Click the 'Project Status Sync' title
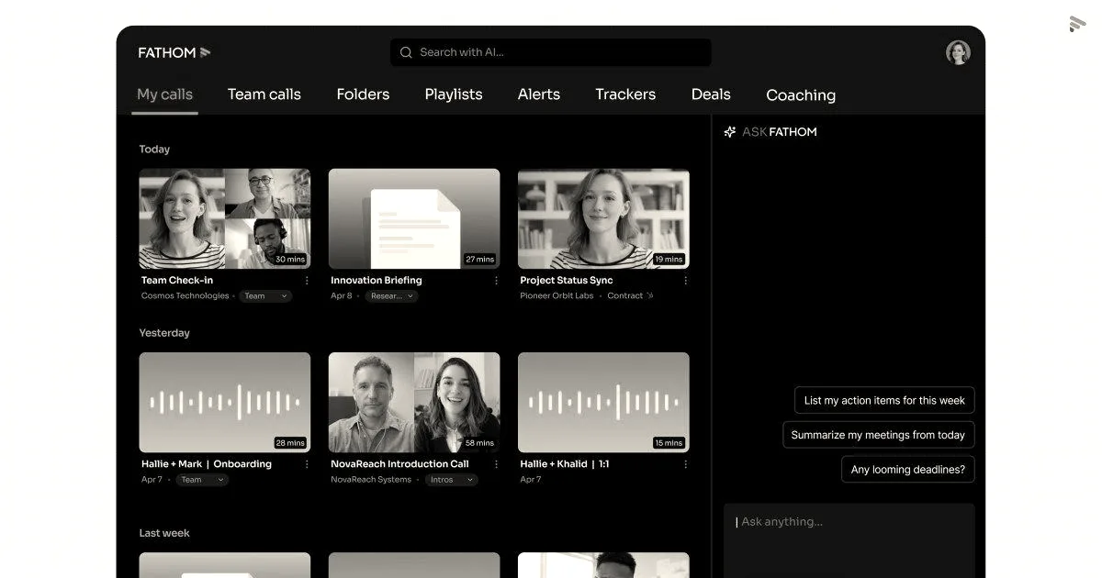This screenshot has height=578, width=1102. click(567, 281)
